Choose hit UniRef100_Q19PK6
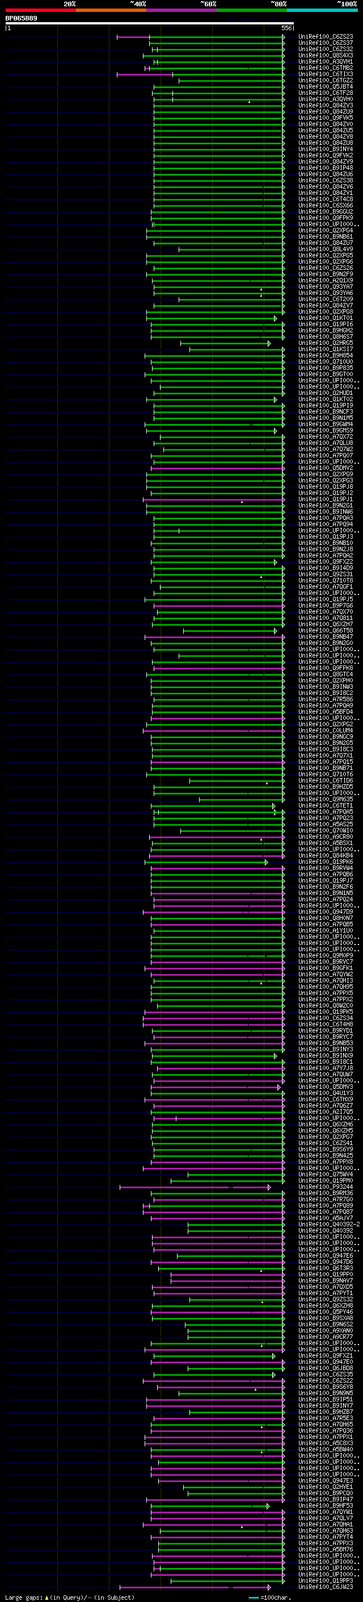 point(326,863)
